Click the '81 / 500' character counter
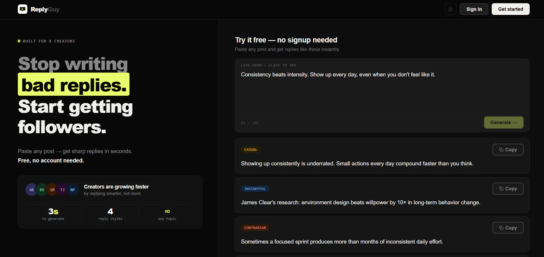This screenshot has height=257, width=544. coord(250,123)
